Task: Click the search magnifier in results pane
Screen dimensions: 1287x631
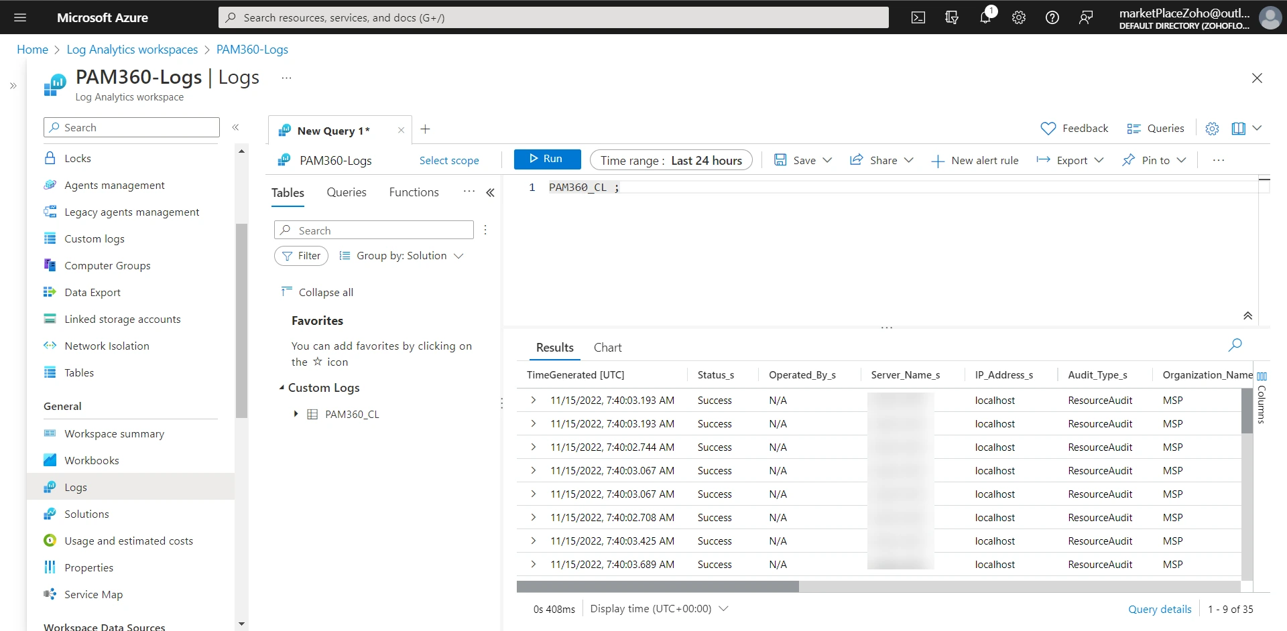Action: (x=1235, y=345)
